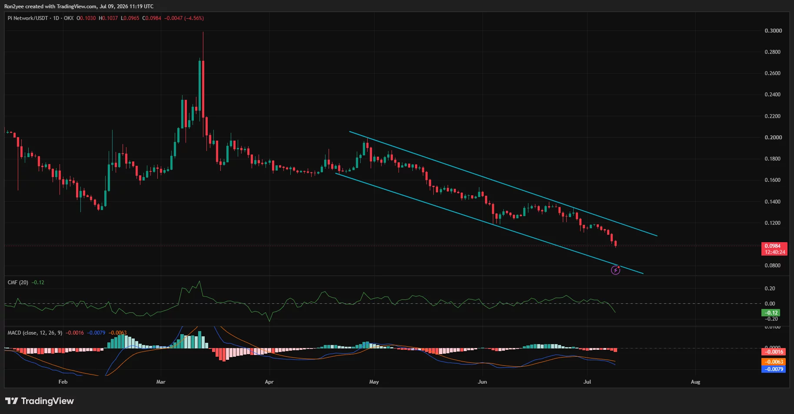The width and height of the screenshot is (794, 414).
Task: Click the MACD histogram value tag -0.0016
Action: point(774,352)
